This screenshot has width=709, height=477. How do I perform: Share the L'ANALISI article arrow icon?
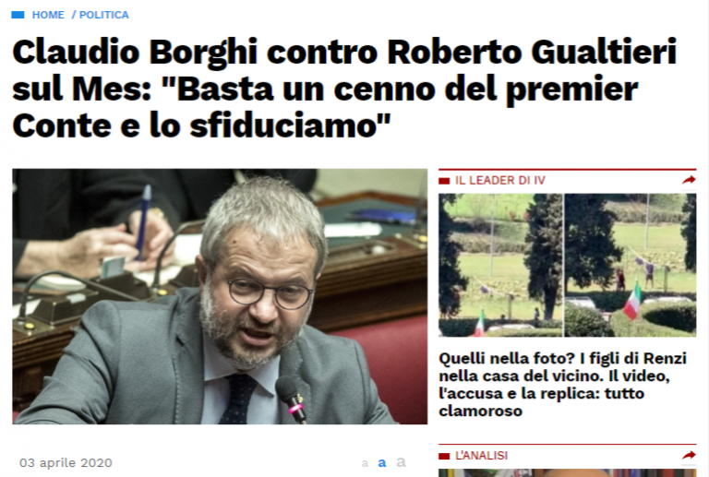pyautogui.click(x=689, y=455)
